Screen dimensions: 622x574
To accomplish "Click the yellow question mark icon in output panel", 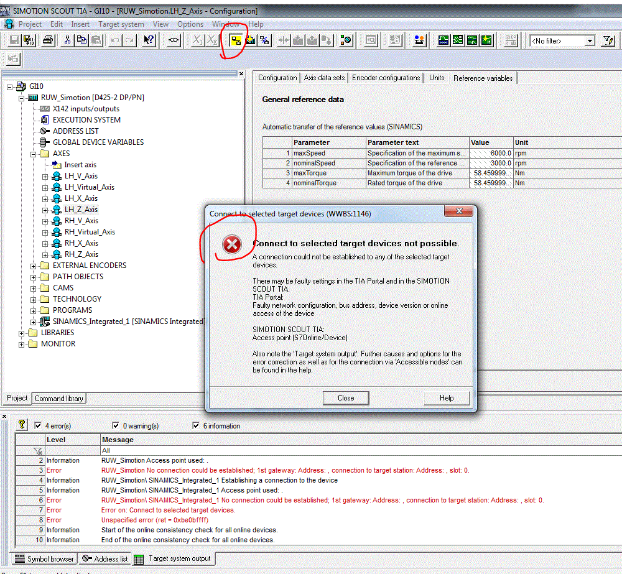I will [22, 424].
